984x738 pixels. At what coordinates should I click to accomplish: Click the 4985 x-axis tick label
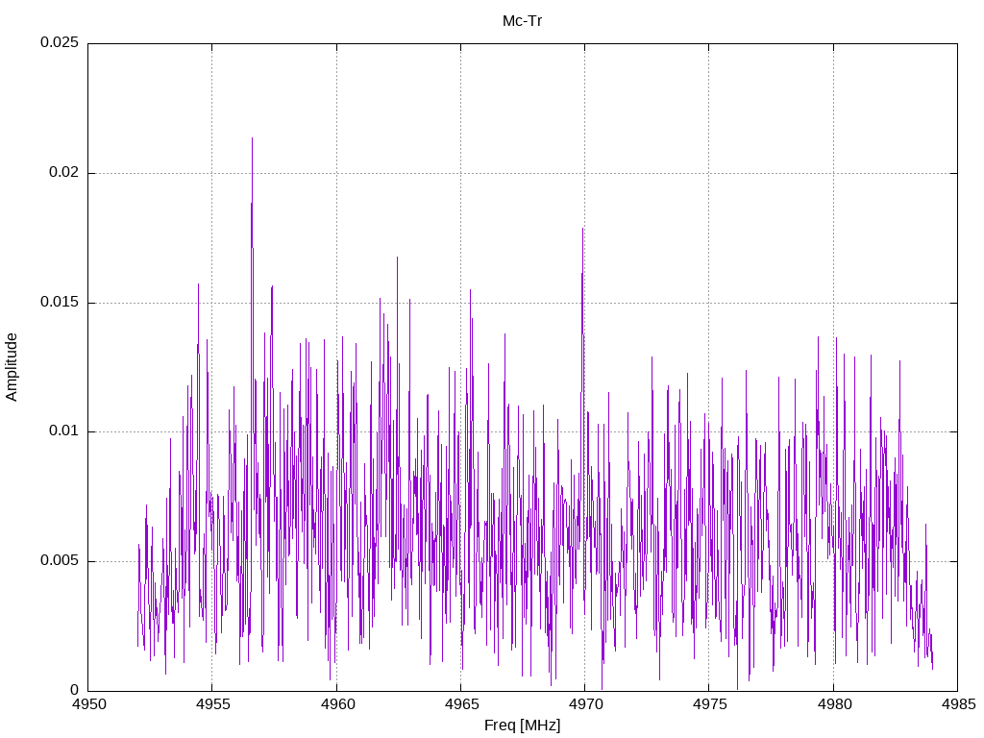pyautogui.click(x=958, y=704)
